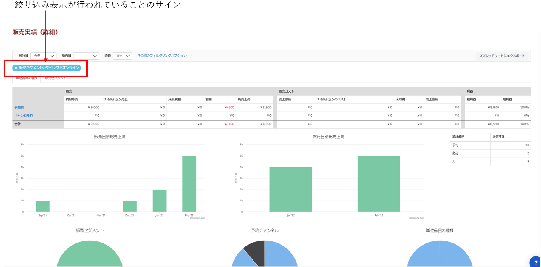Screen dimensions: 541x267
Task: Open the help question mark icon
Action: click(x=535, y=262)
